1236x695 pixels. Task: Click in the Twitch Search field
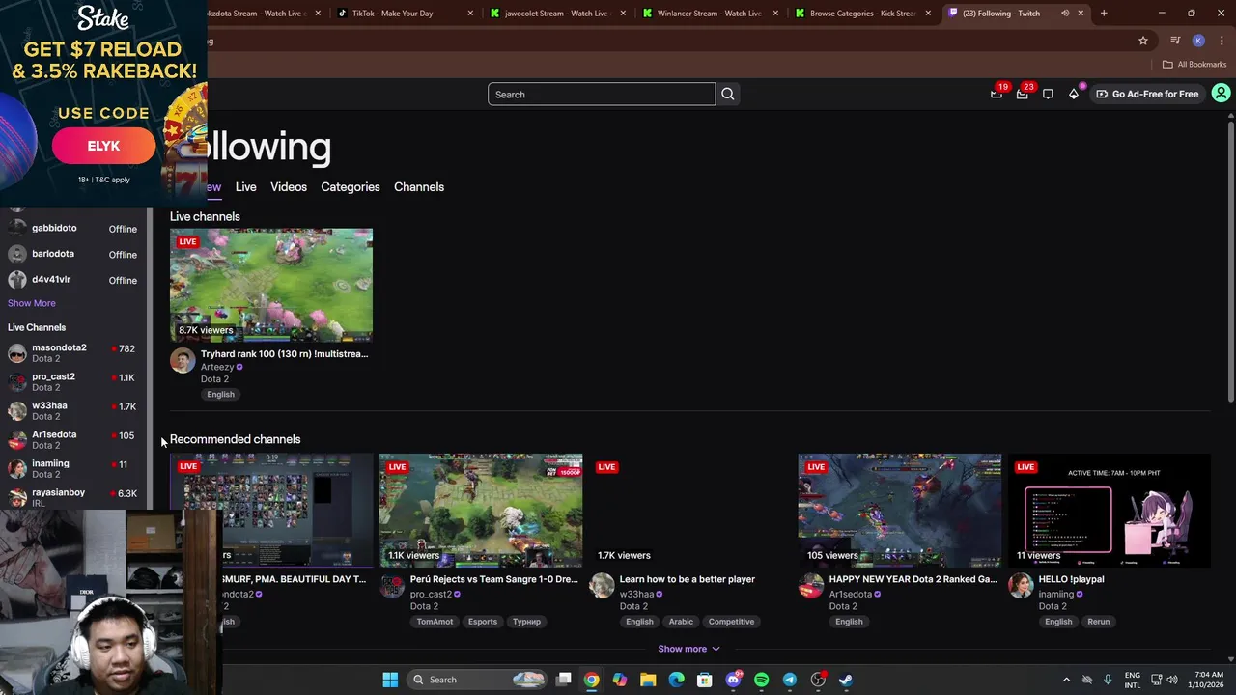tap(602, 94)
